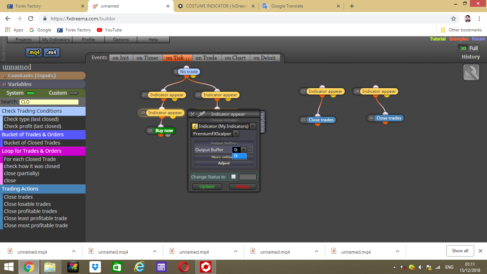This screenshot has width=487, height=274.
Task: Open the Variables side tab on dialog
Action: point(262,122)
